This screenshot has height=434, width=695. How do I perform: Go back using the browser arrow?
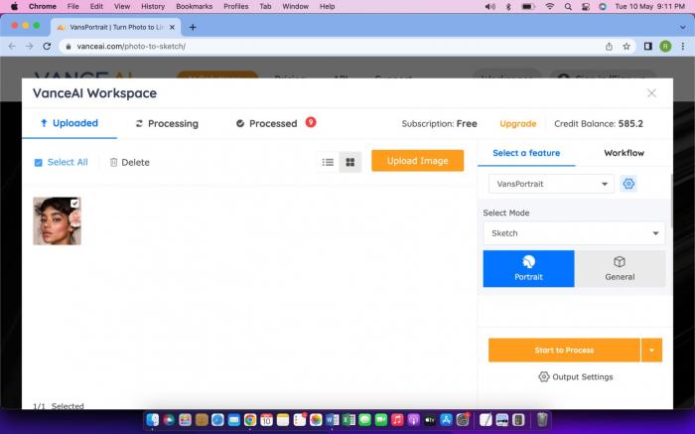[x=12, y=46]
